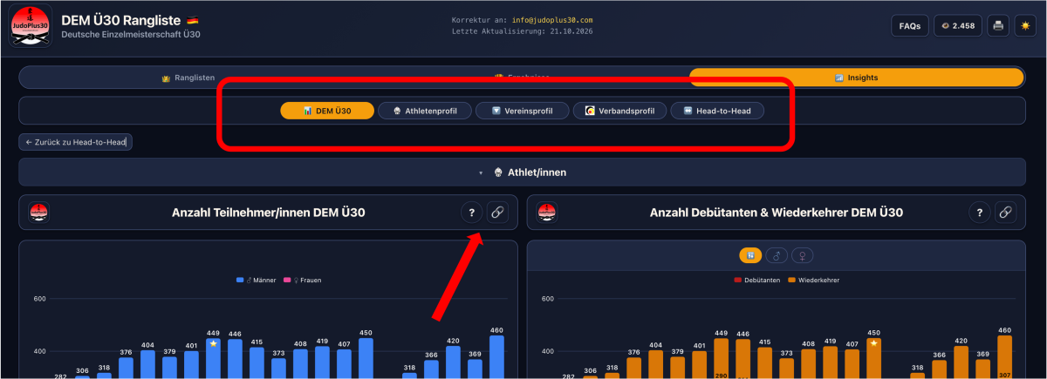Open help for Debütanten & Wiederkehrer chart
1047x379 pixels.
coord(979,212)
